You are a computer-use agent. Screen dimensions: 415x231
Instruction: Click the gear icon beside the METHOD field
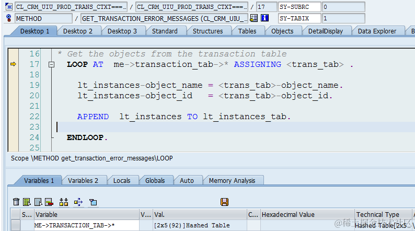(9, 18)
